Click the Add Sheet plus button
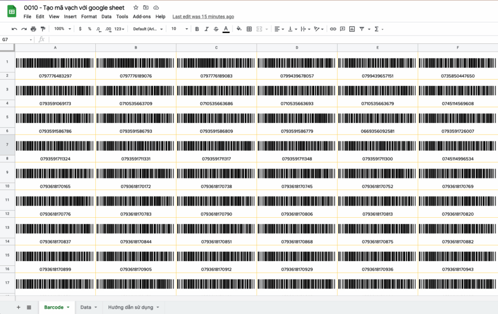Screen dimensions: 498x314 (x=18, y=307)
